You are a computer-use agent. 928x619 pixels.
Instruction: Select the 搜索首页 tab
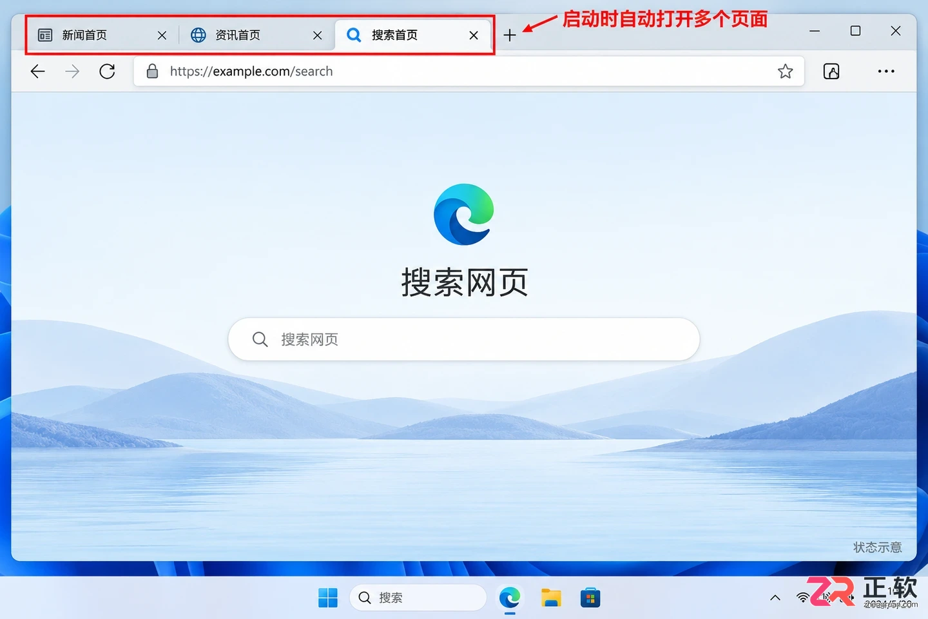point(412,35)
